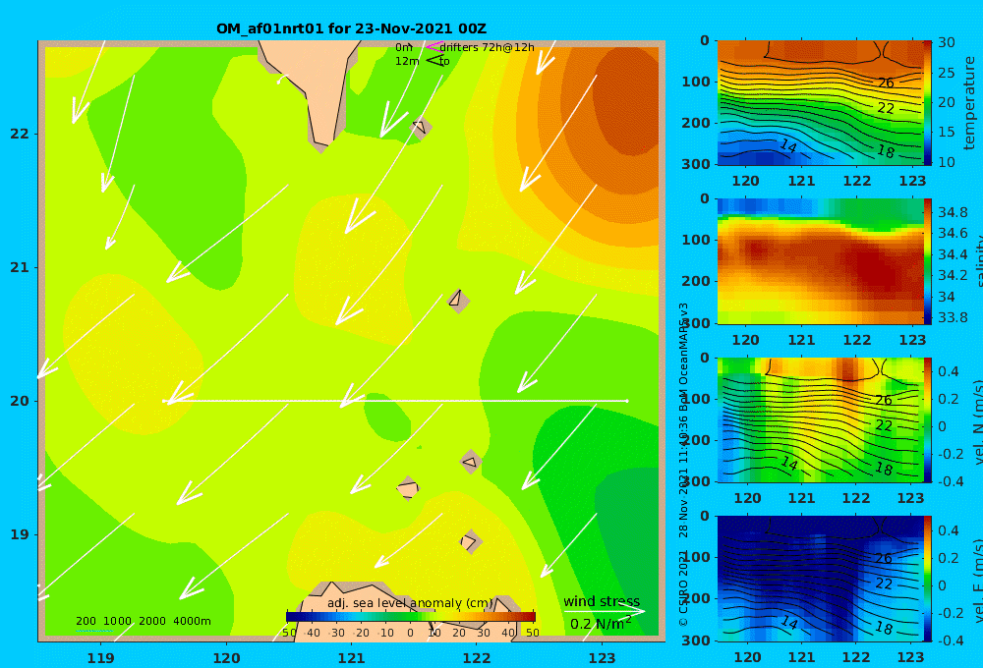Open the northward velocity section panel
Image resolution: width=983 pixels, height=668 pixels.
820,419
